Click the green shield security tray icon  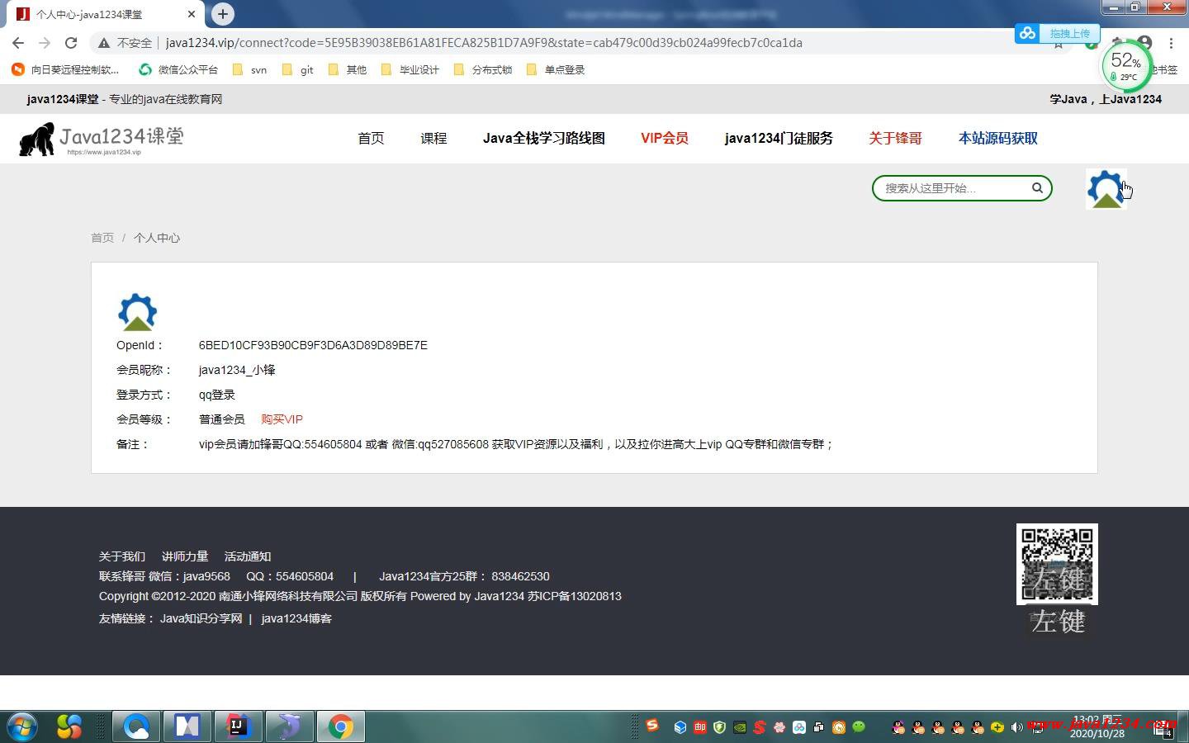pos(720,727)
